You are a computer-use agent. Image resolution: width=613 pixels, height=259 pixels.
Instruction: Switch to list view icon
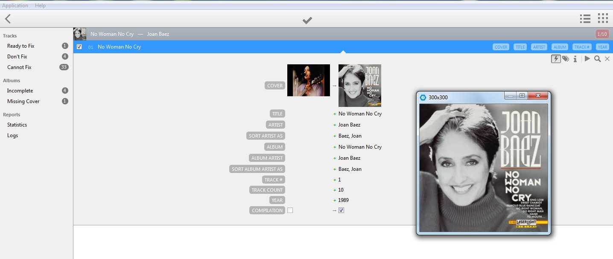point(585,19)
